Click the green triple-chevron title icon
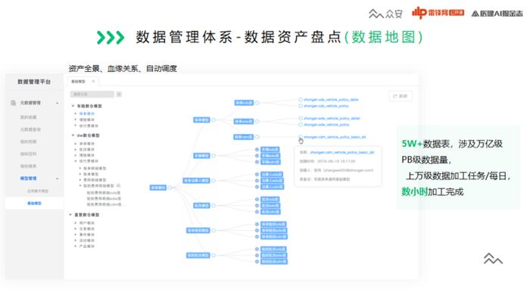Image resolution: width=530 pixels, height=298 pixels. point(111,38)
